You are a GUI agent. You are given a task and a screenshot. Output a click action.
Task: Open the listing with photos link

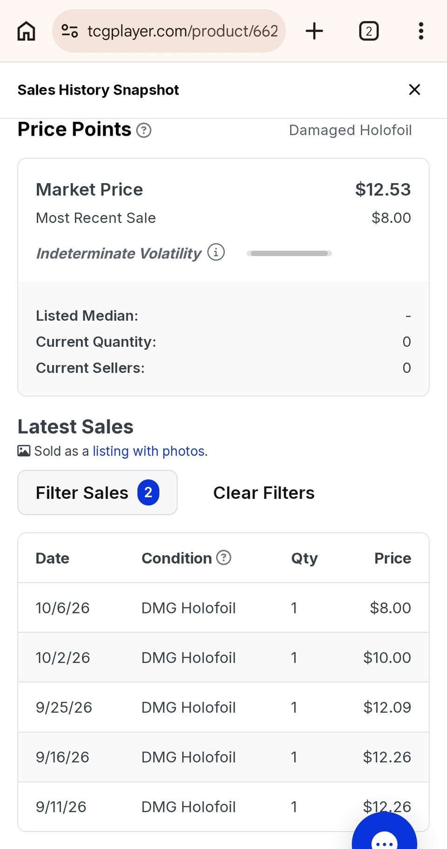pyautogui.click(x=149, y=451)
